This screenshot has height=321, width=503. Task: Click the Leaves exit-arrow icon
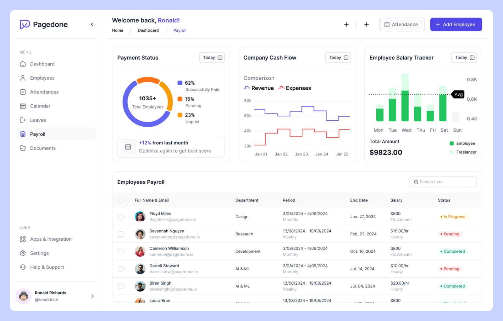23,120
